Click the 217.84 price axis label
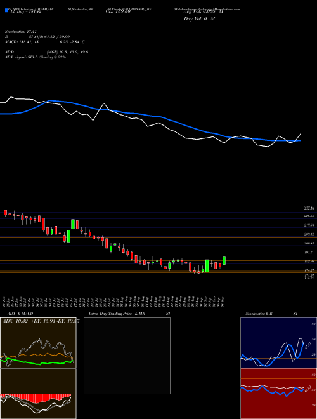 point(309,225)
